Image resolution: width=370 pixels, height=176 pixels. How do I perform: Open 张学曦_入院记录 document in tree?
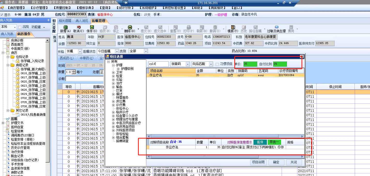tap(32, 61)
